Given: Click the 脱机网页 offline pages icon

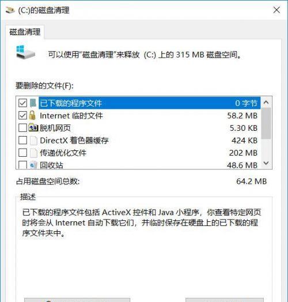Looking at the screenshot, I should coord(33,128).
